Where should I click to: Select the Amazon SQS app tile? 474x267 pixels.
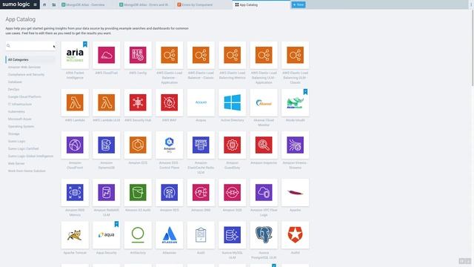tap(232, 193)
